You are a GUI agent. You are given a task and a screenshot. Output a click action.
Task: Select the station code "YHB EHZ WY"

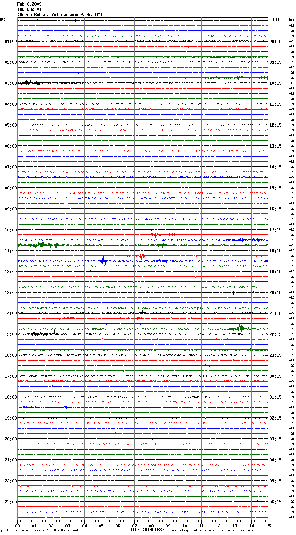[29, 9]
